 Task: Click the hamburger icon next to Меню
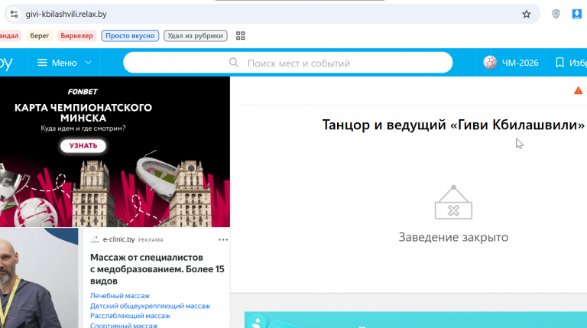coord(42,63)
